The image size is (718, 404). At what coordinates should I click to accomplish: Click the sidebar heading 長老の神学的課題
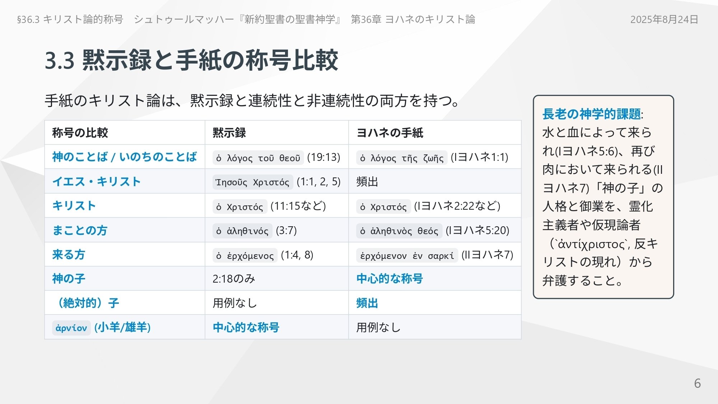point(592,114)
